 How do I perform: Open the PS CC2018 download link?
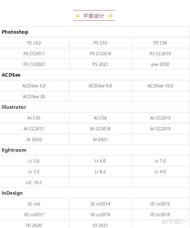coord(101,54)
